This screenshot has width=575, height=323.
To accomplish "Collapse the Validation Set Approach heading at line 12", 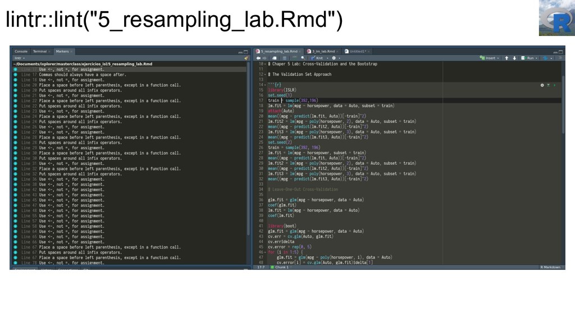I will click(x=266, y=75).
